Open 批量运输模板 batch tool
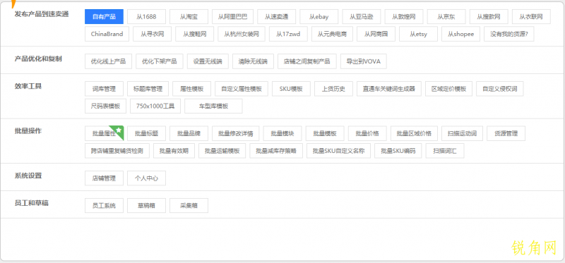 coord(222,151)
